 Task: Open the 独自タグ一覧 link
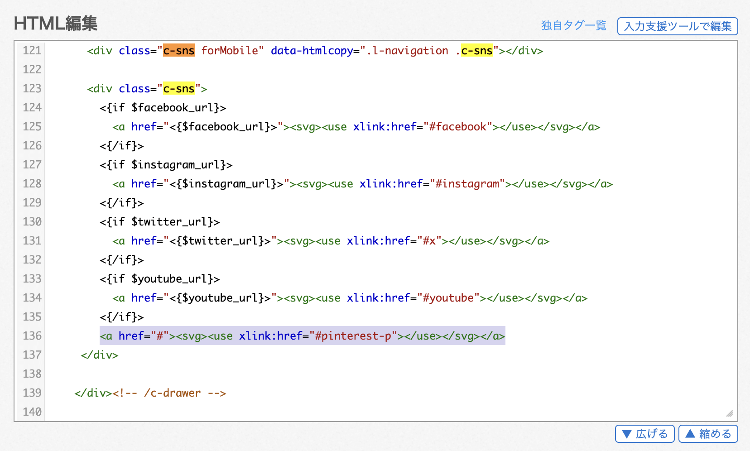[573, 26]
